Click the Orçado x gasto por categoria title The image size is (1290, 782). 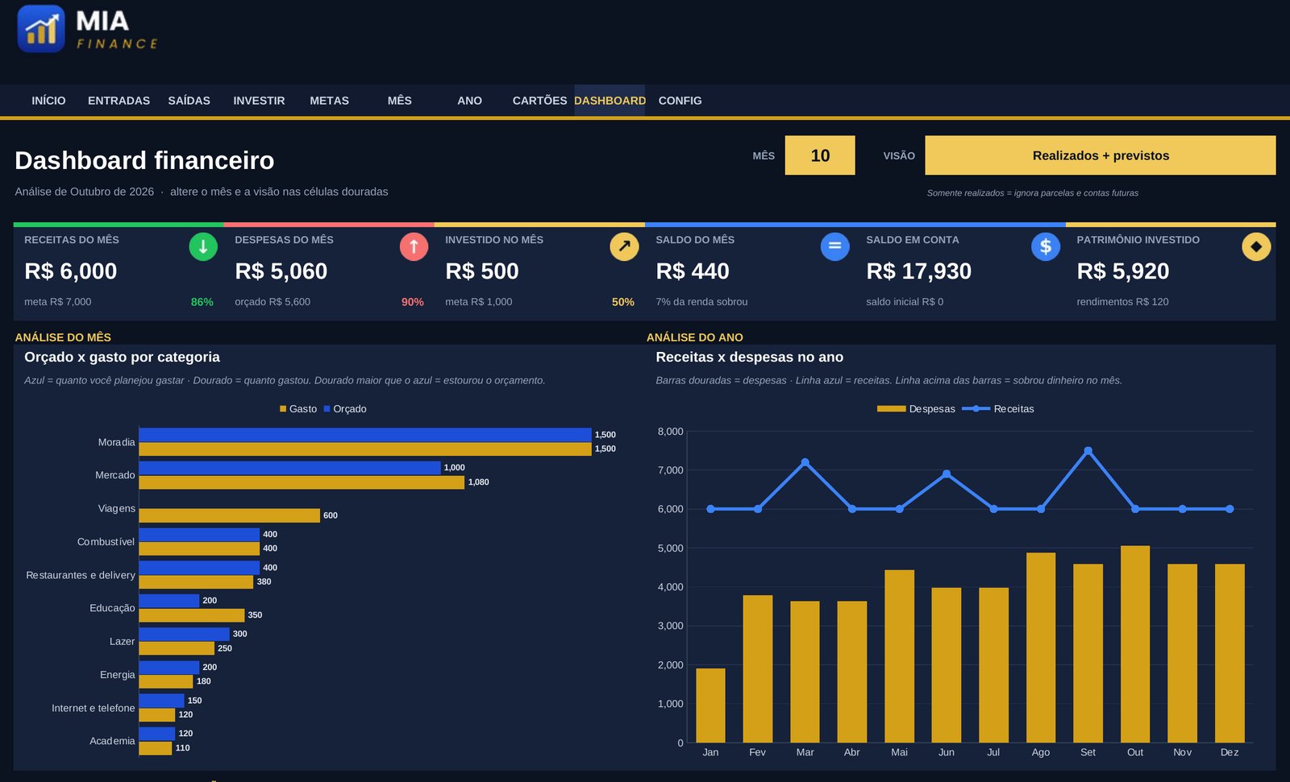[x=122, y=357]
